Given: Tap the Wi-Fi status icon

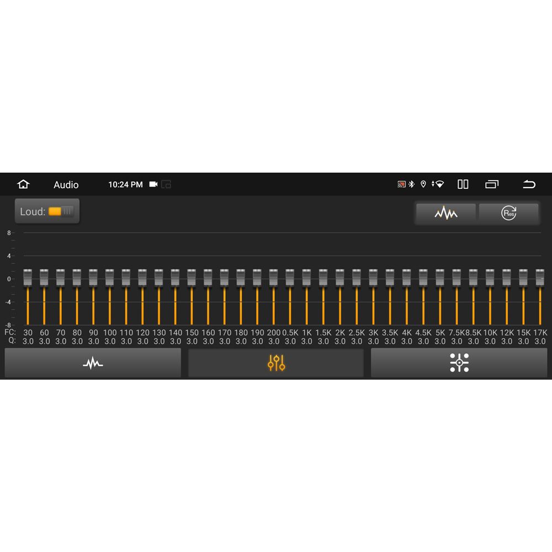Looking at the screenshot, I should (x=438, y=184).
